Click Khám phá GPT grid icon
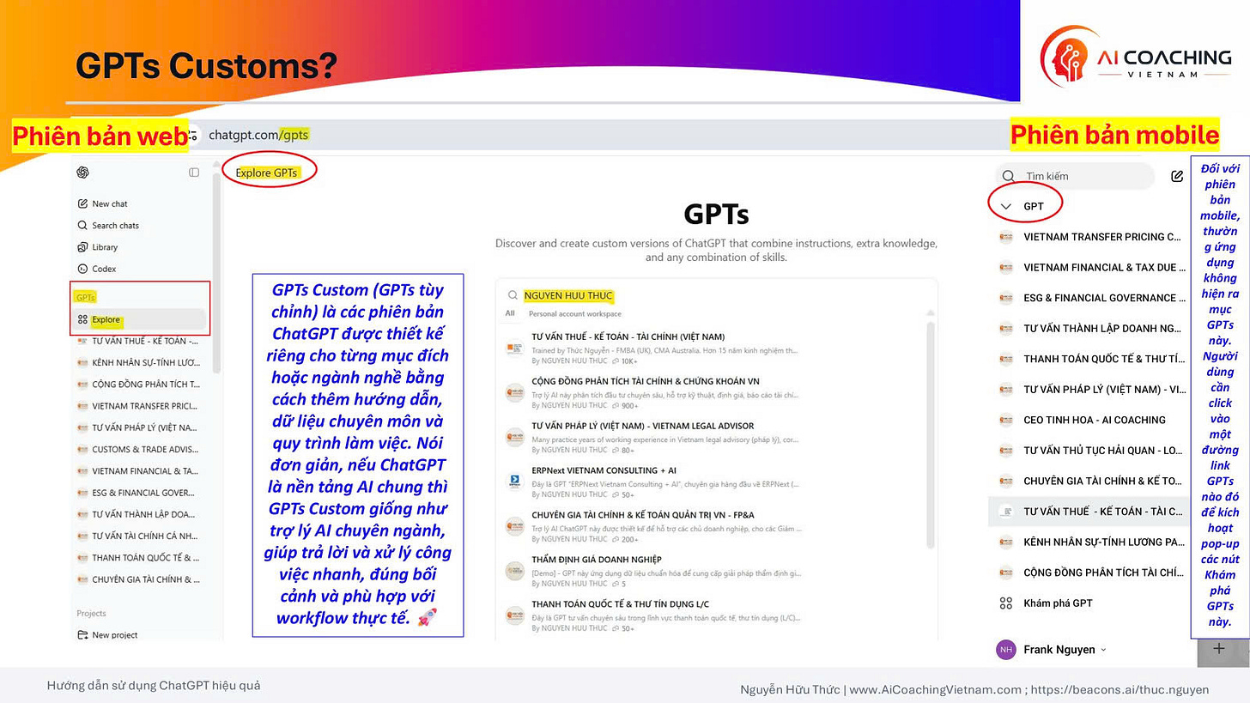The width and height of the screenshot is (1250, 703). 1006,603
